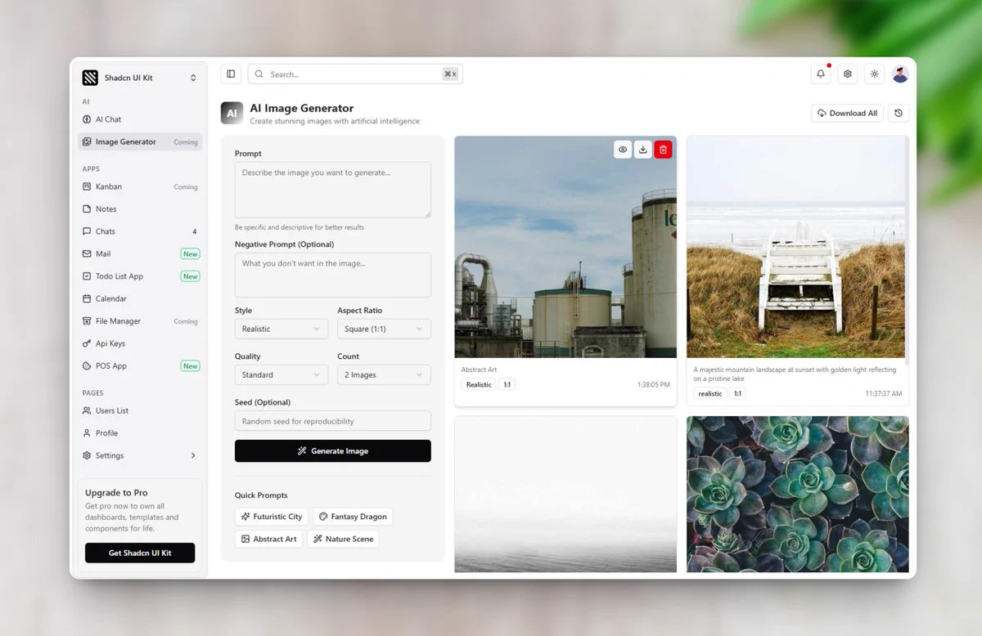Expand the Settings sidebar section
The width and height of the screenshot is (982, 636).
pos(140,455)
